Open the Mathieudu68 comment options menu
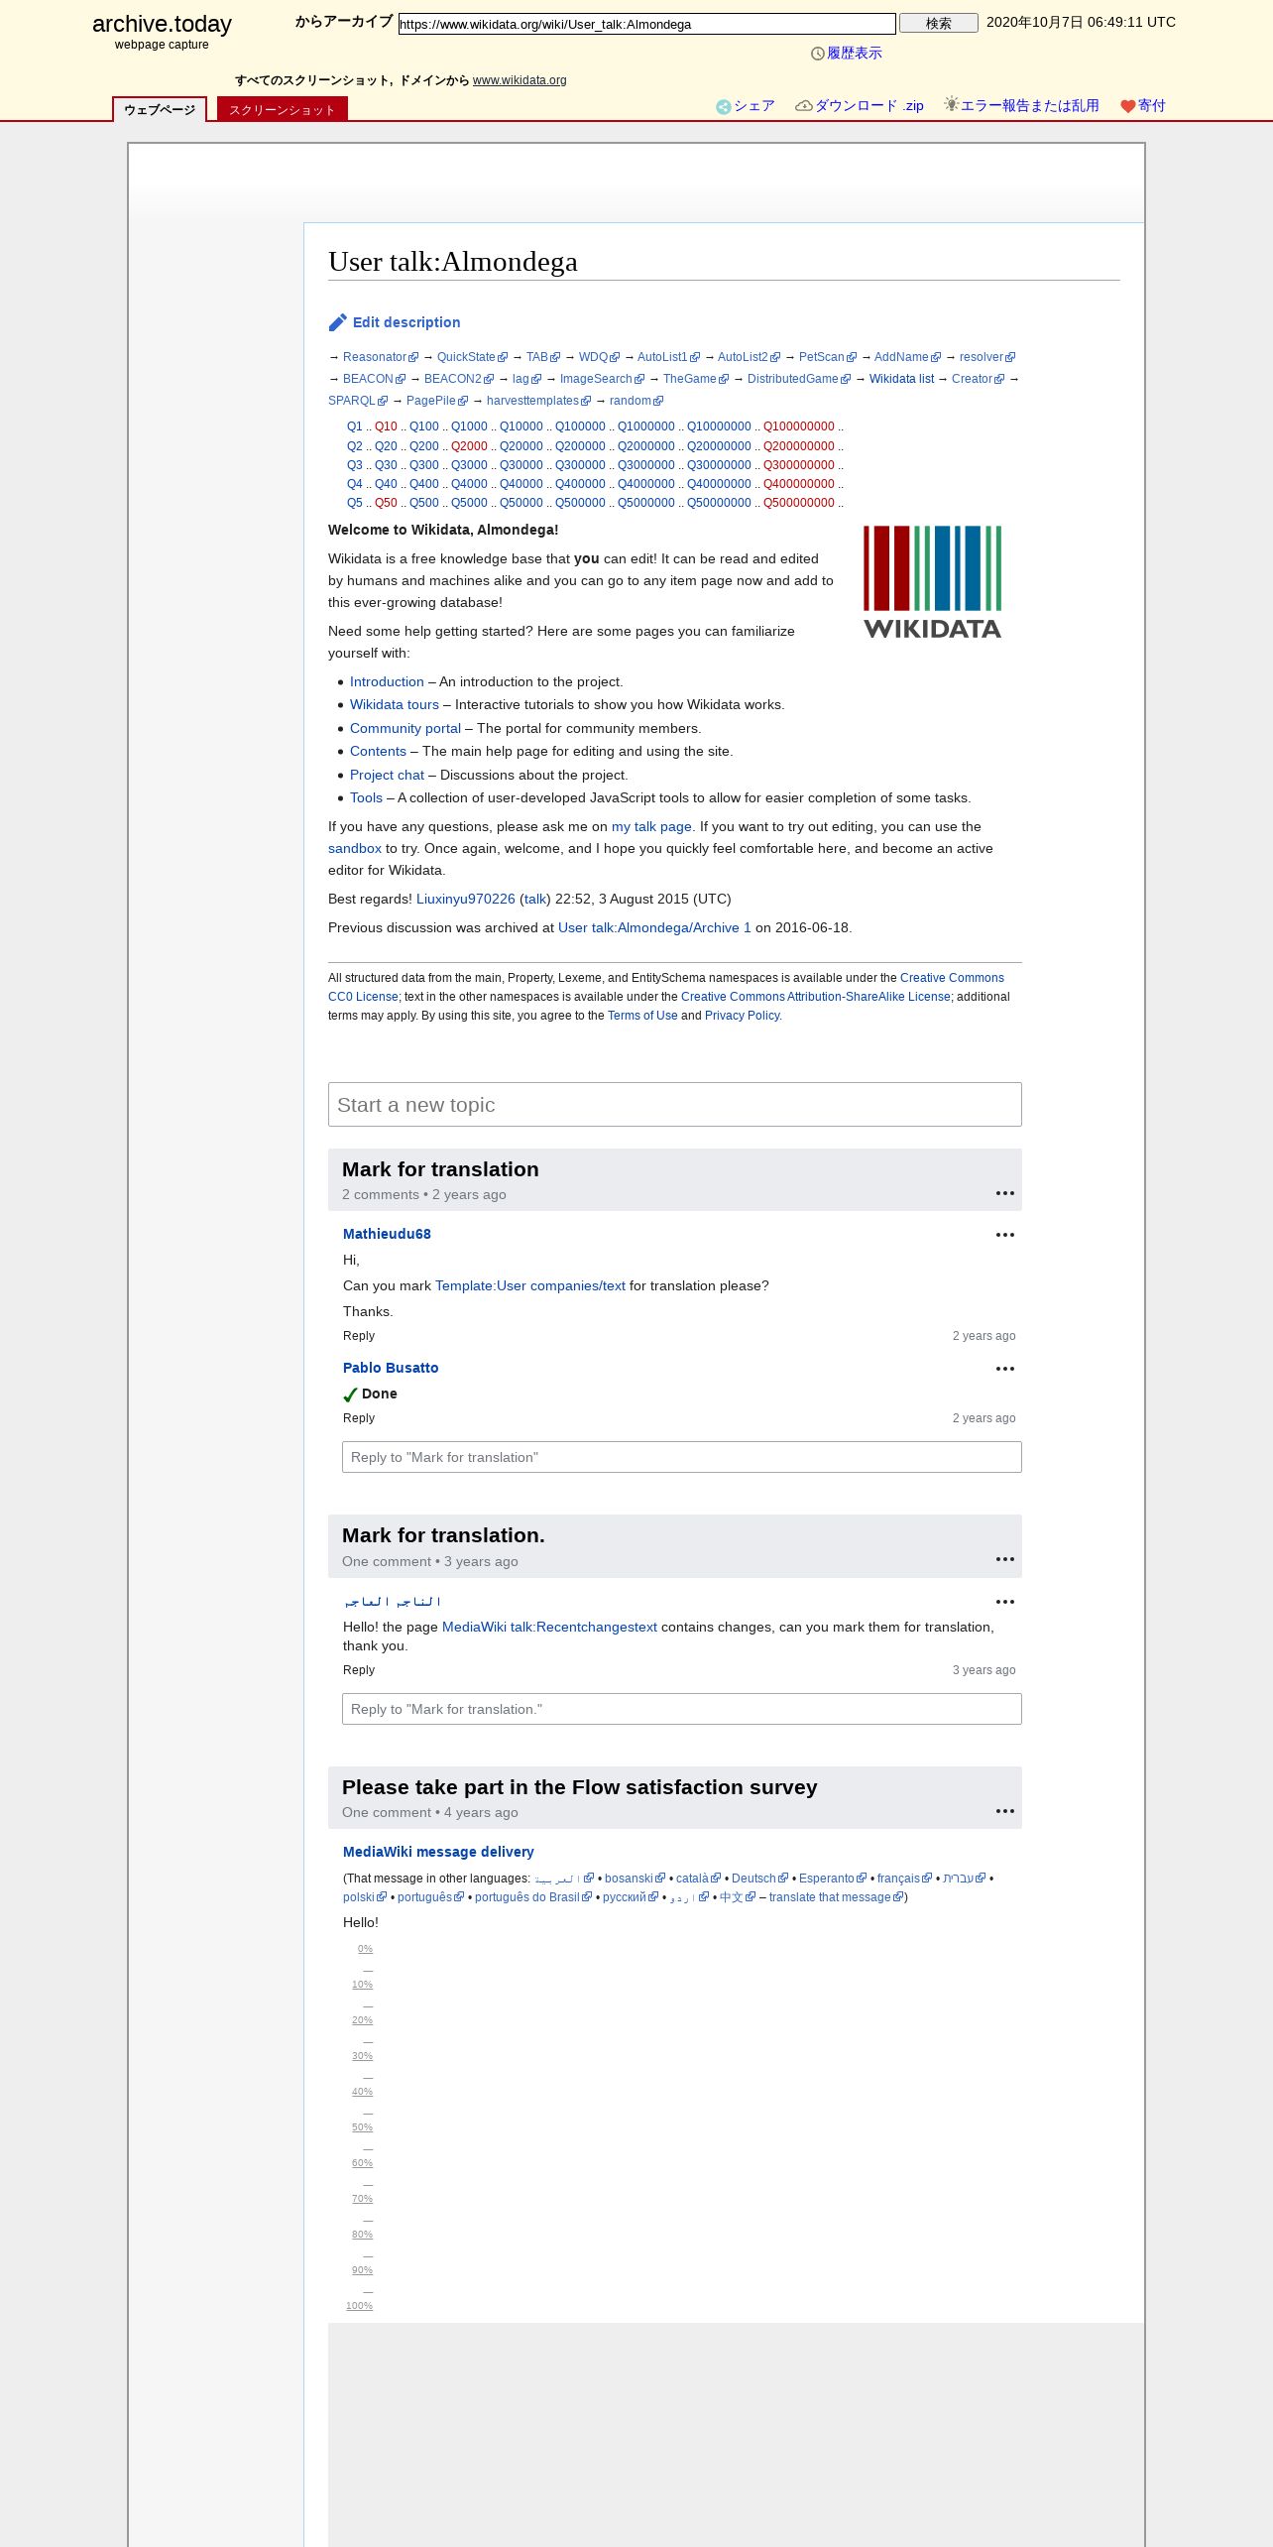 pos(1005,1235)
